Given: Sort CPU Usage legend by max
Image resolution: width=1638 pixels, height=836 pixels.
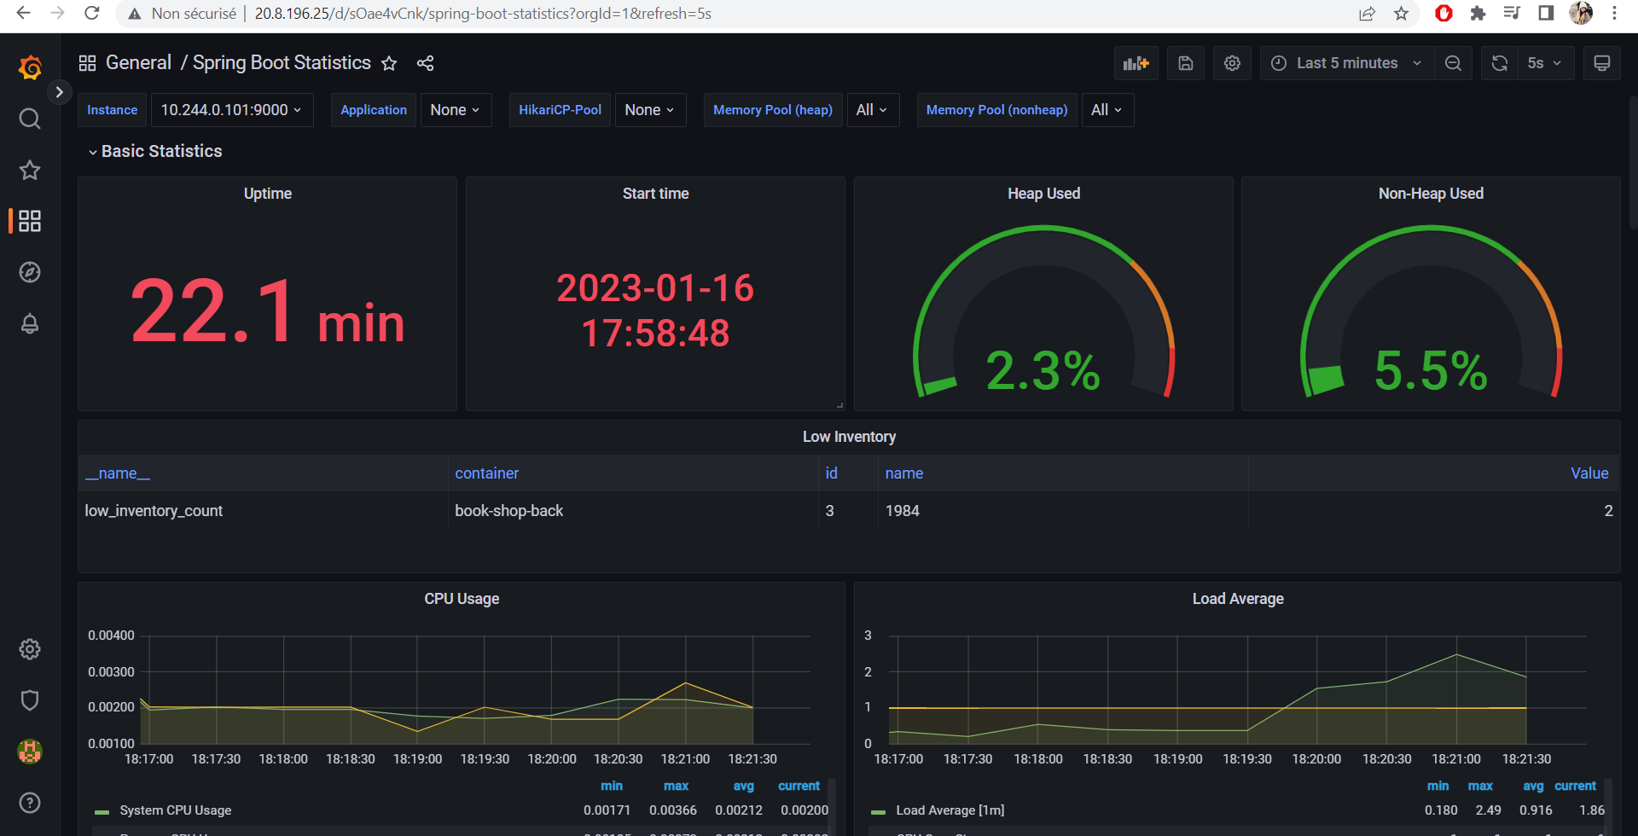Looking at the screenshot, I should click(x=676, y=786).
